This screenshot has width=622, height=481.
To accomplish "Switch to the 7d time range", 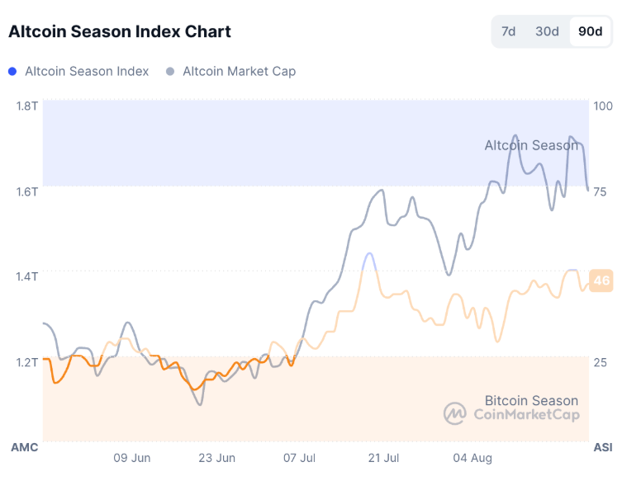I will [x=509, y=32].
